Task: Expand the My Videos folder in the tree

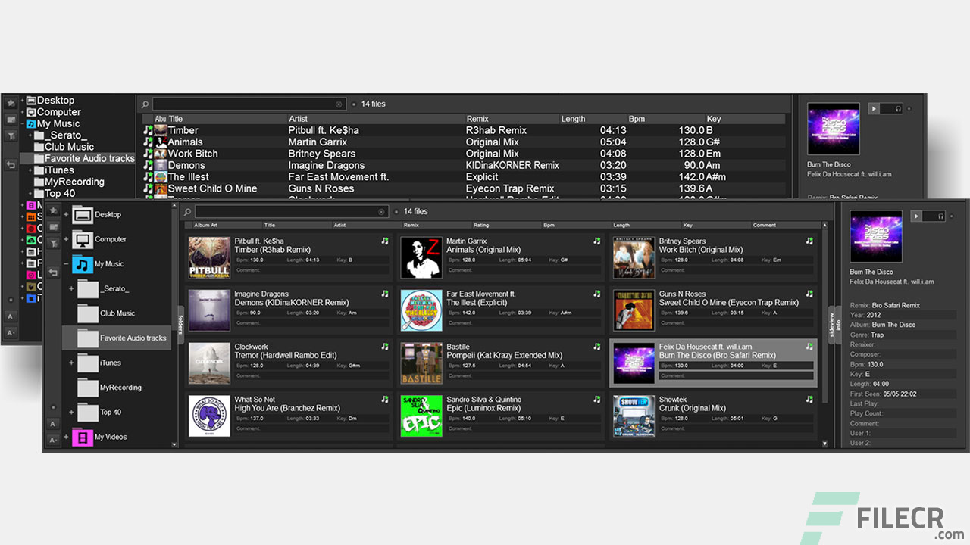Action: point(66,437)
